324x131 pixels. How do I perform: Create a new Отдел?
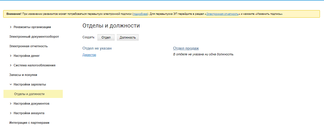point(106,37)
